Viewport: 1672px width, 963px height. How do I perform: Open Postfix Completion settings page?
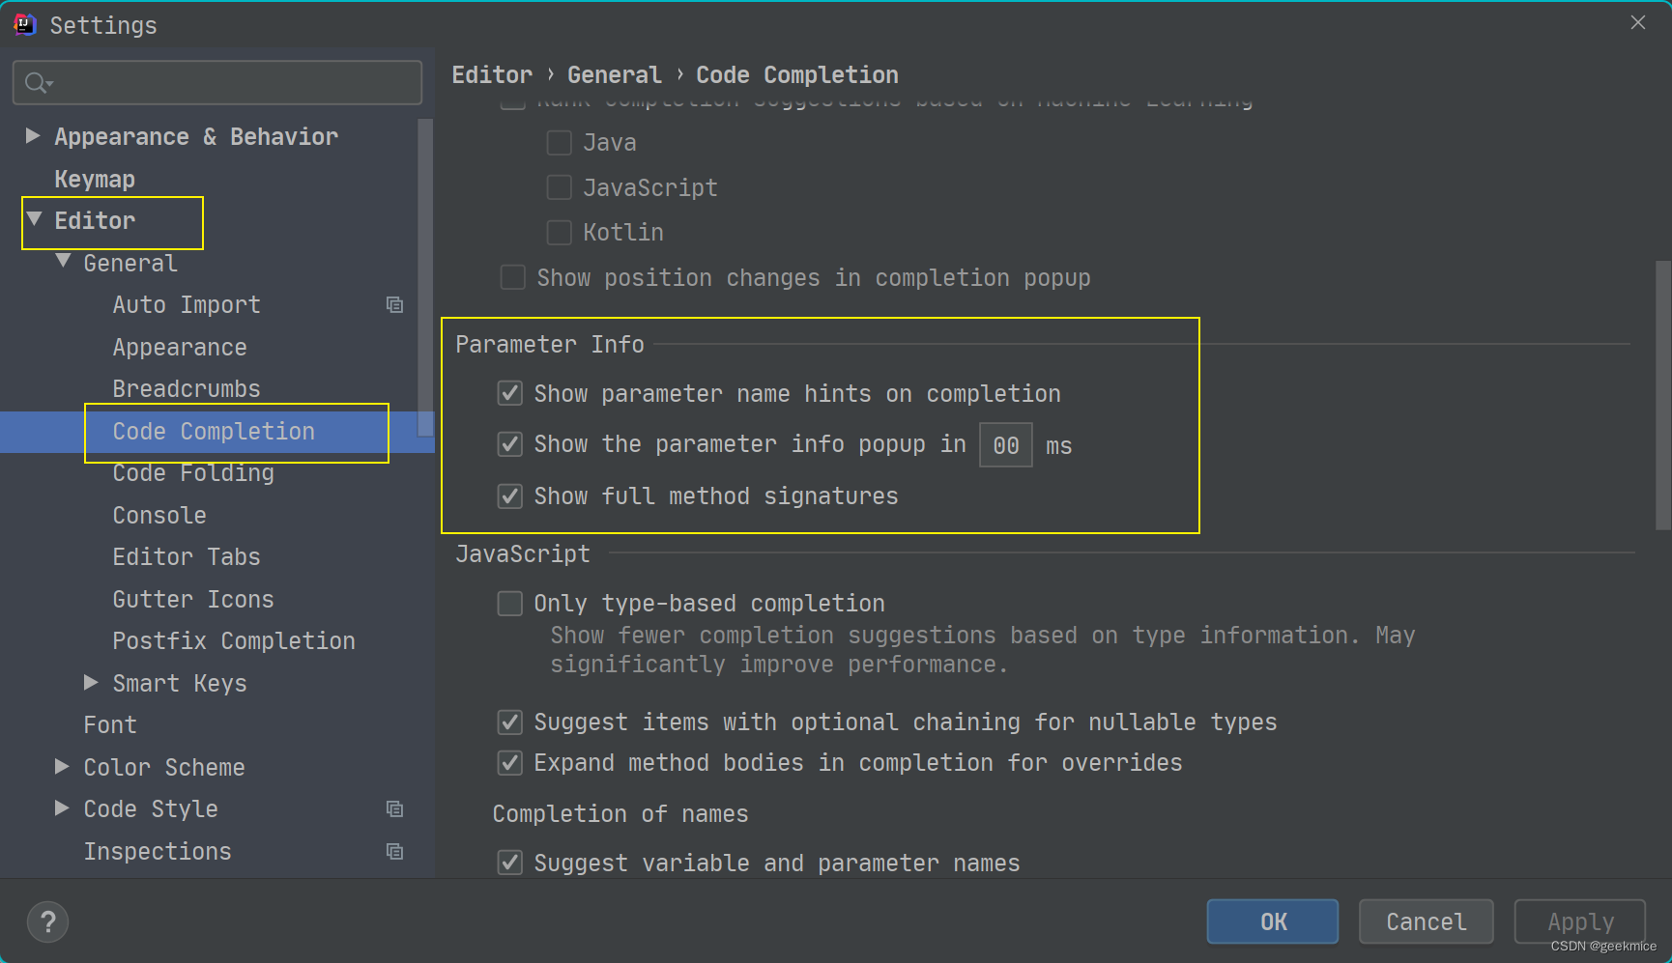[234, 641]
